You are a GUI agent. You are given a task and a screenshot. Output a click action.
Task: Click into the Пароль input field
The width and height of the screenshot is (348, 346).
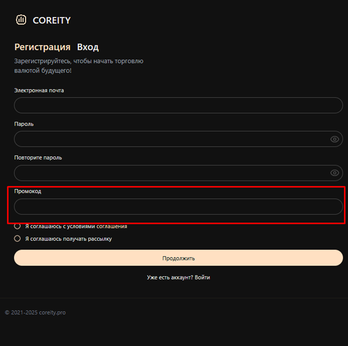[170, 139]
